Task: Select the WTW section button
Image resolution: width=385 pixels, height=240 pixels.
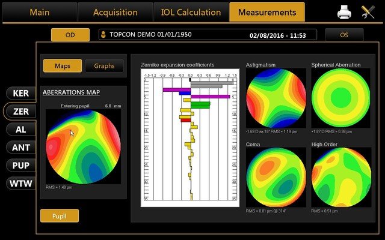Action: click(x=20, y=184)
